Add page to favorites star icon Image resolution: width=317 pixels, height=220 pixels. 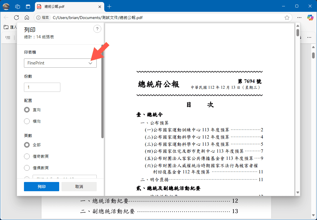coord(287,18)
